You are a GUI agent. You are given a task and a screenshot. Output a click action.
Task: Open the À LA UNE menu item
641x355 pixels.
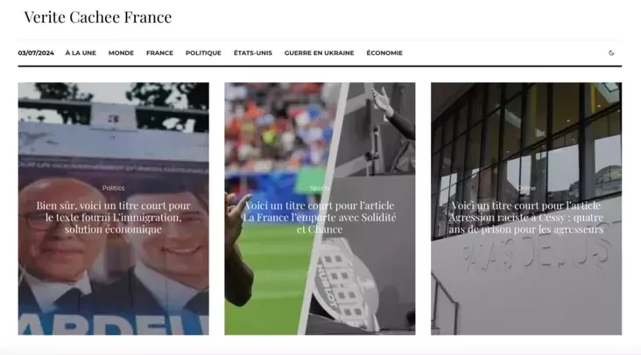(81, 53)
